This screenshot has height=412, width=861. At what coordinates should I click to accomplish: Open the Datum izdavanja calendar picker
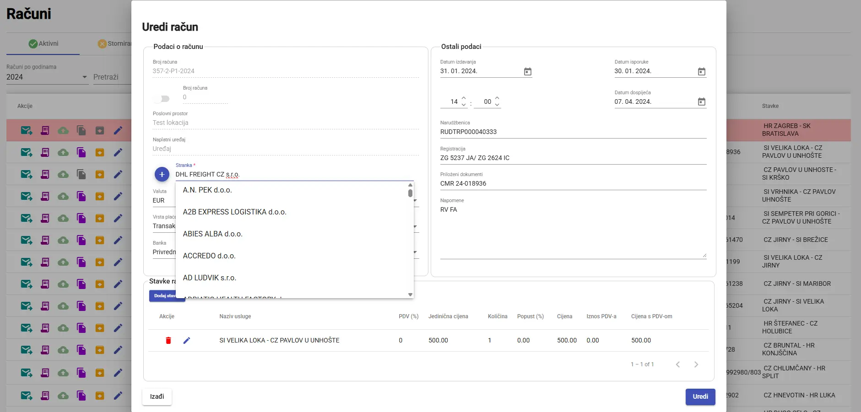point(527,71)
